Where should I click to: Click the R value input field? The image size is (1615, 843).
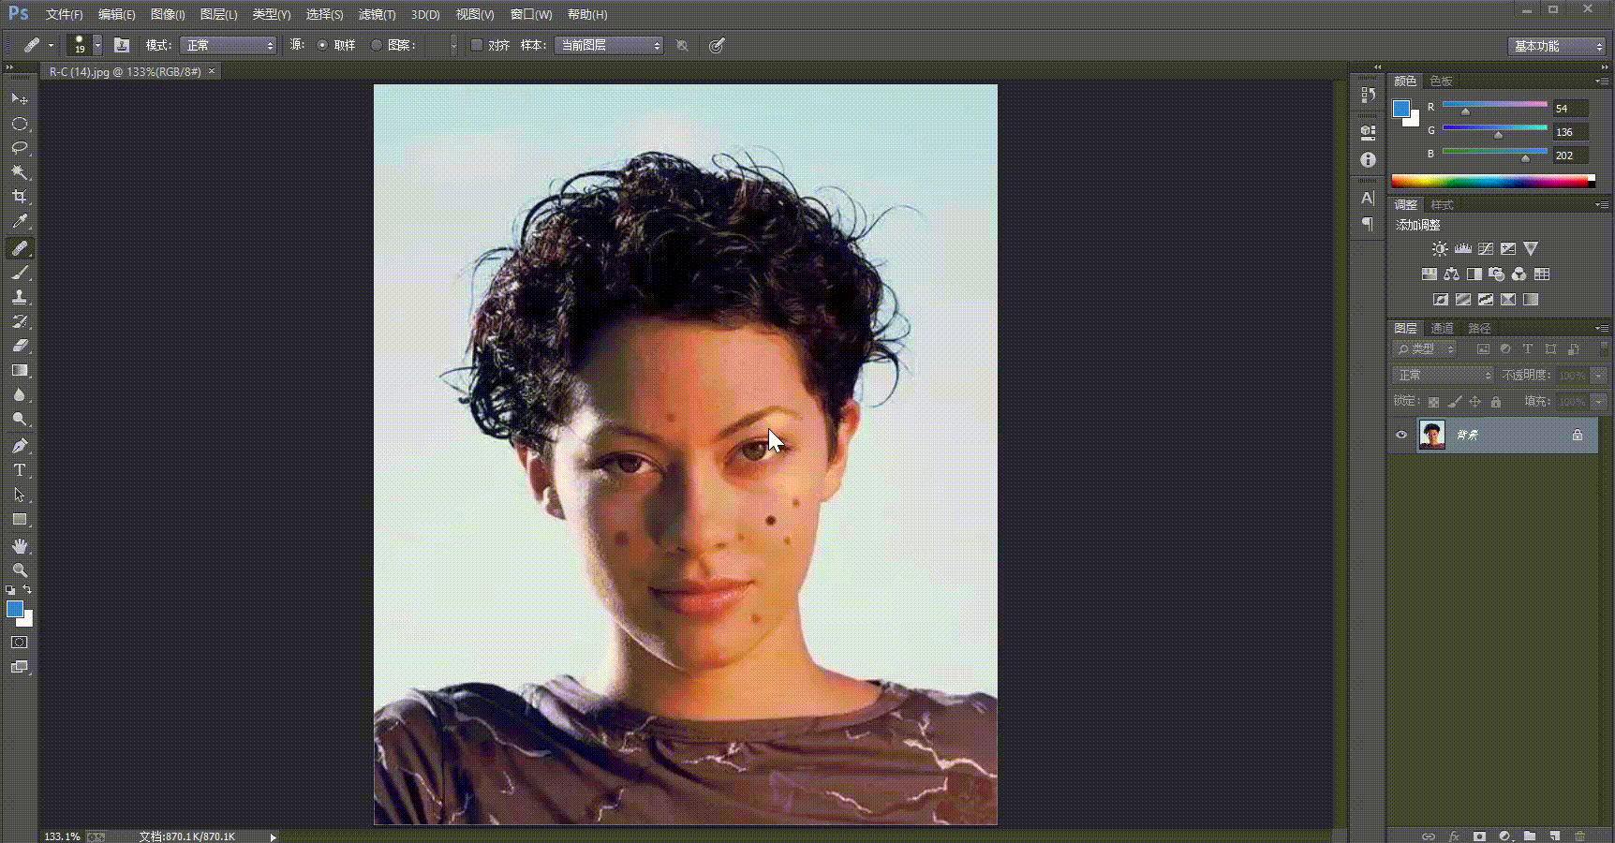[x=1569, y=109]
